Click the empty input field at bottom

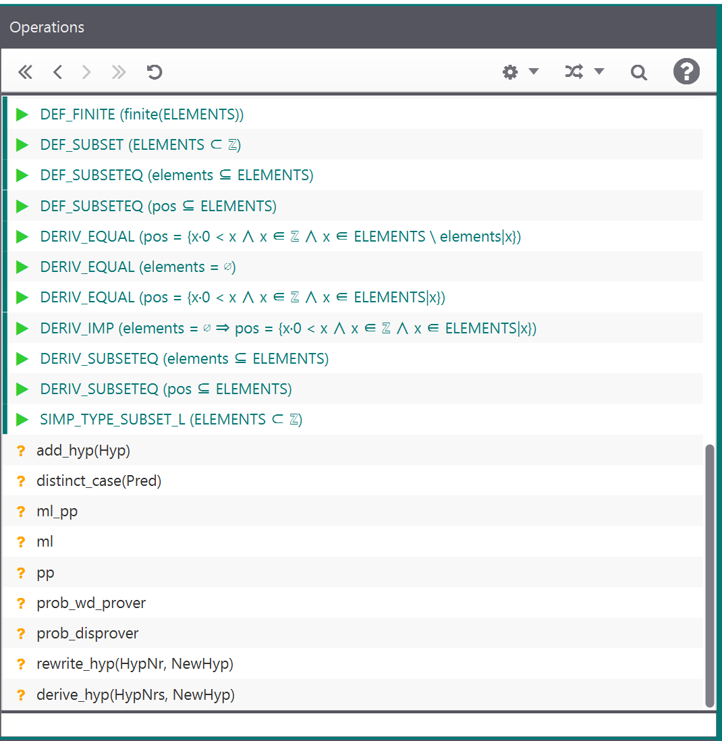[358, 725]
